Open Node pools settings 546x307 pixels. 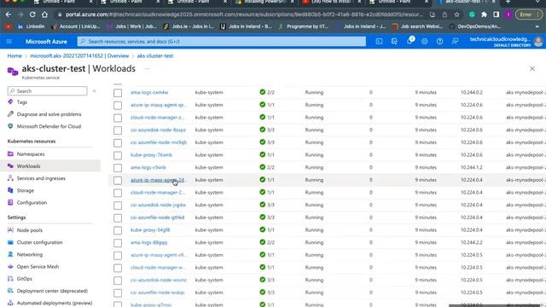pos(30,230)
